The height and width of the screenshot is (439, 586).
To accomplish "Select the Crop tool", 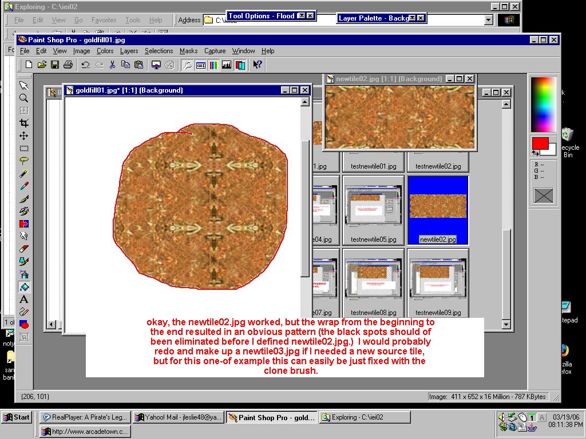I will tap(24, 123).
